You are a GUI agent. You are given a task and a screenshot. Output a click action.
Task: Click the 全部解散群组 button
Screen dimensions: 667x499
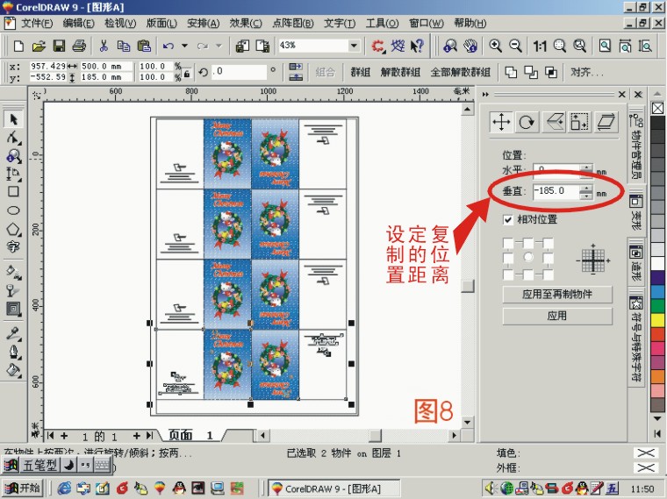[x=460, y=72]
